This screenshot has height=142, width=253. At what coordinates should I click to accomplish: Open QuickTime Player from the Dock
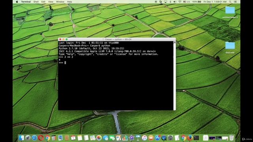coord(164,138)
